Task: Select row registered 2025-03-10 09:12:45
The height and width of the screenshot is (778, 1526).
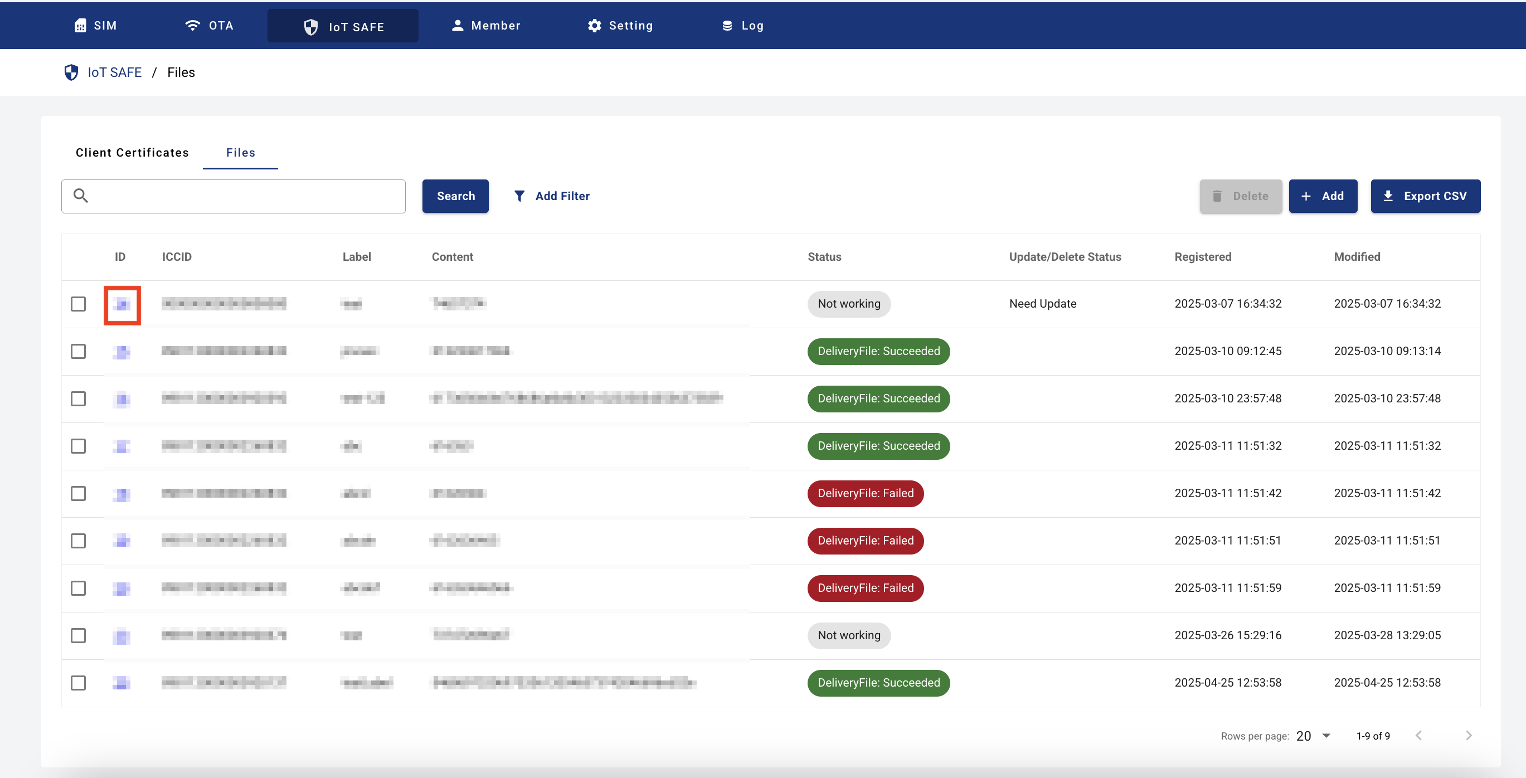Action: [x=78, y=351]
